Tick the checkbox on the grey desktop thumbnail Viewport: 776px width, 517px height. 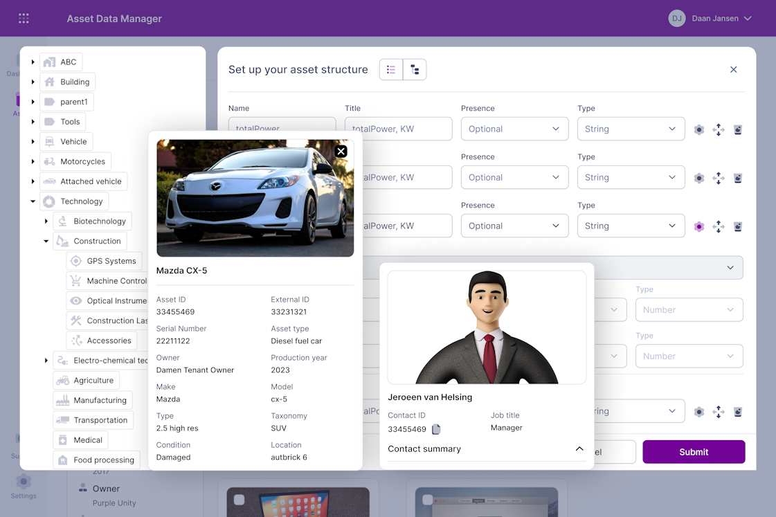point(428,500)
